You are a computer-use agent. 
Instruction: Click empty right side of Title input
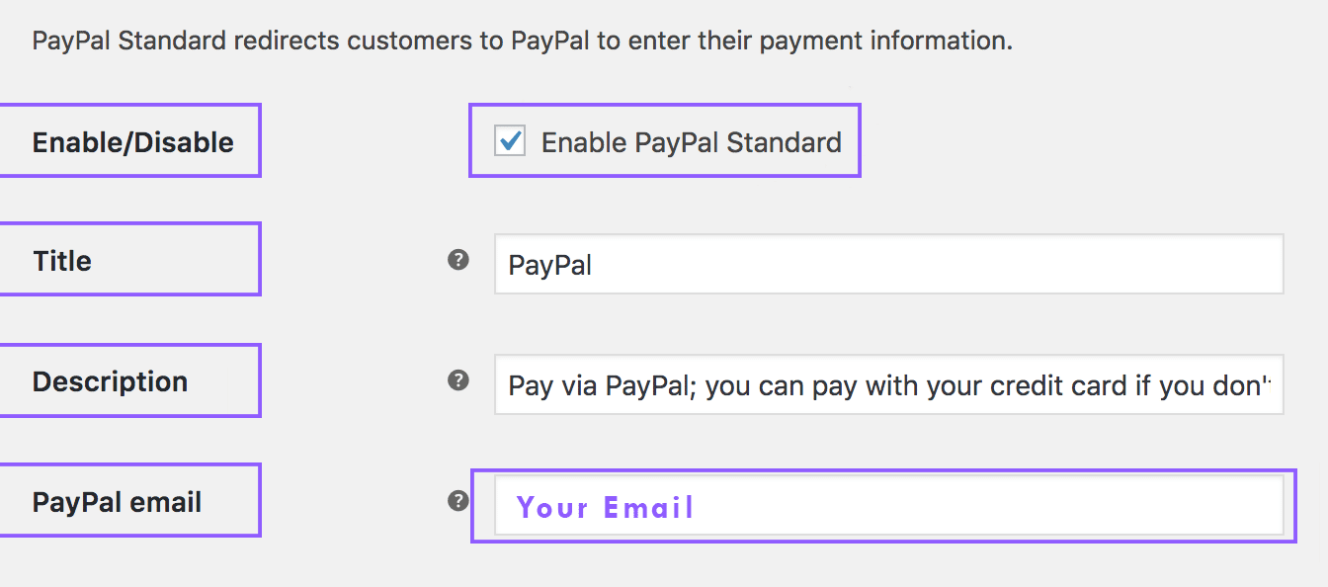pos(939,264)
